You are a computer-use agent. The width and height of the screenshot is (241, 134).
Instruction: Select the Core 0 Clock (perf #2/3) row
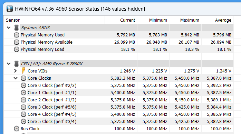[118, 85]
